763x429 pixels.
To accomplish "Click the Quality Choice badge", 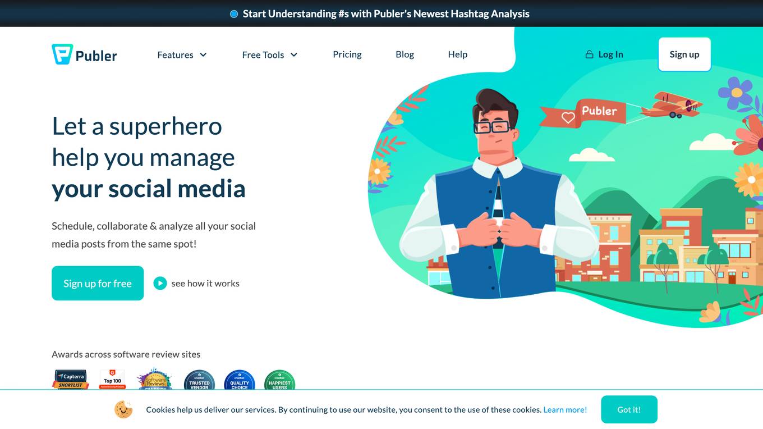I will [x=240, y=380].
